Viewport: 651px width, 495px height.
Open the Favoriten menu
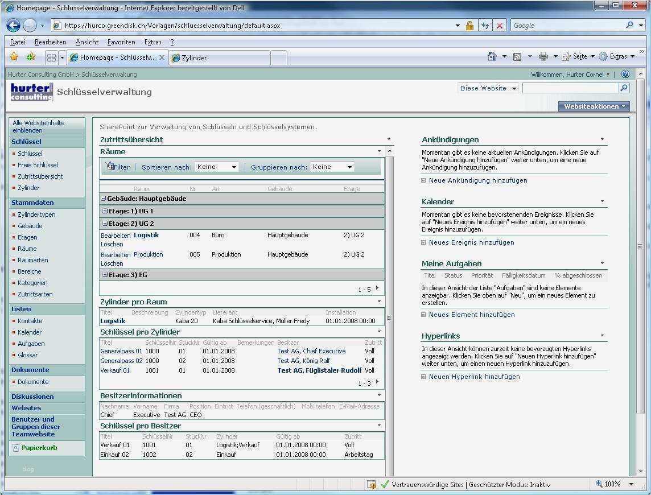pos(121,42)
